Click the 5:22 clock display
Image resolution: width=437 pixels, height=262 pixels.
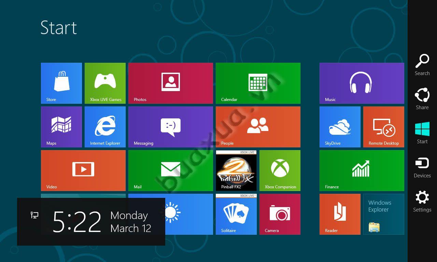(77, 222)
